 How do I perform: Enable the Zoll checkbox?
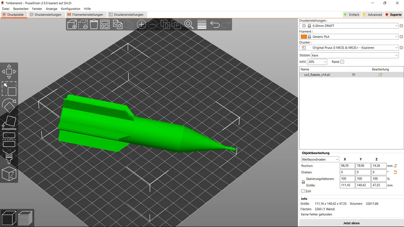(x=303, y=191)
